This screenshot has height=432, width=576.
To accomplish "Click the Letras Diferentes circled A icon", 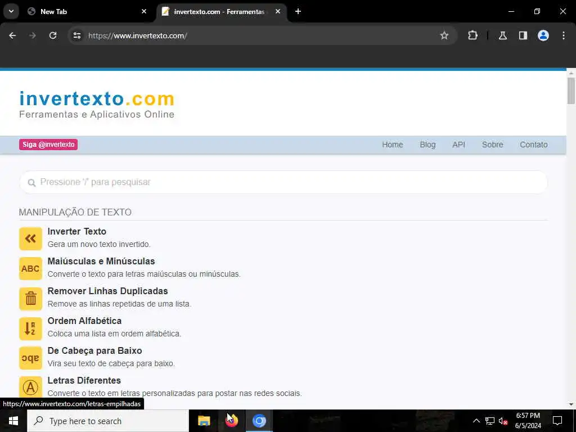I will [x=30, y=387].
